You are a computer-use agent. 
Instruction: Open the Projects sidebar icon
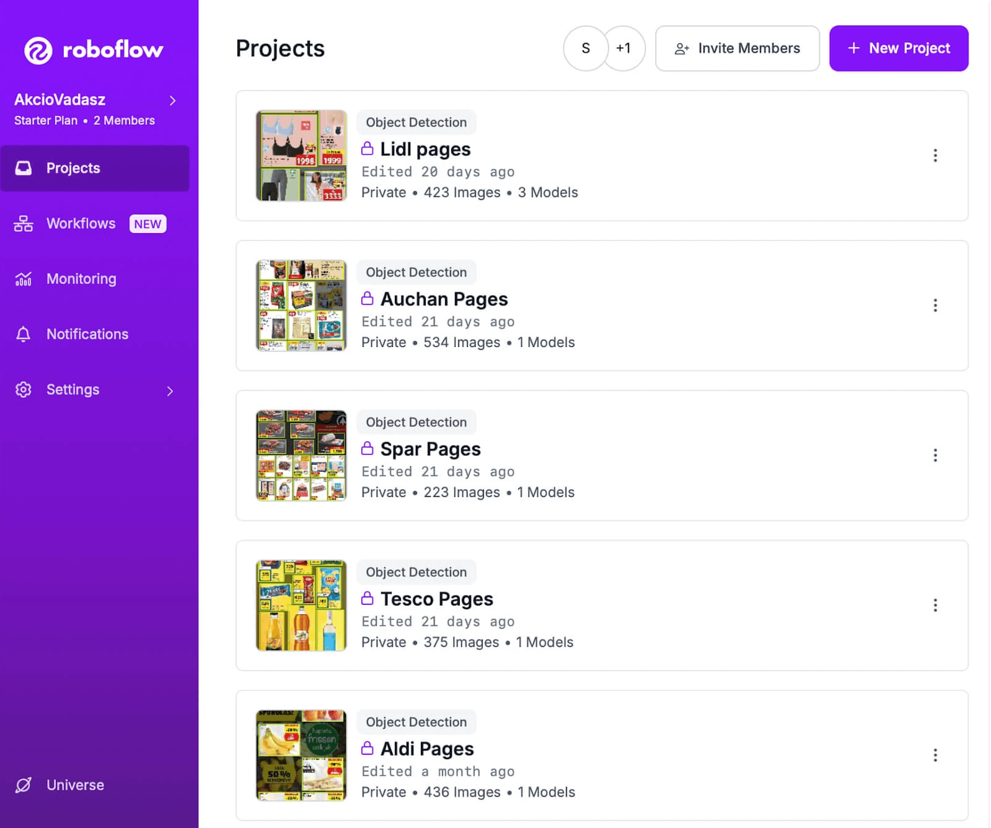(x=24, y=168)
